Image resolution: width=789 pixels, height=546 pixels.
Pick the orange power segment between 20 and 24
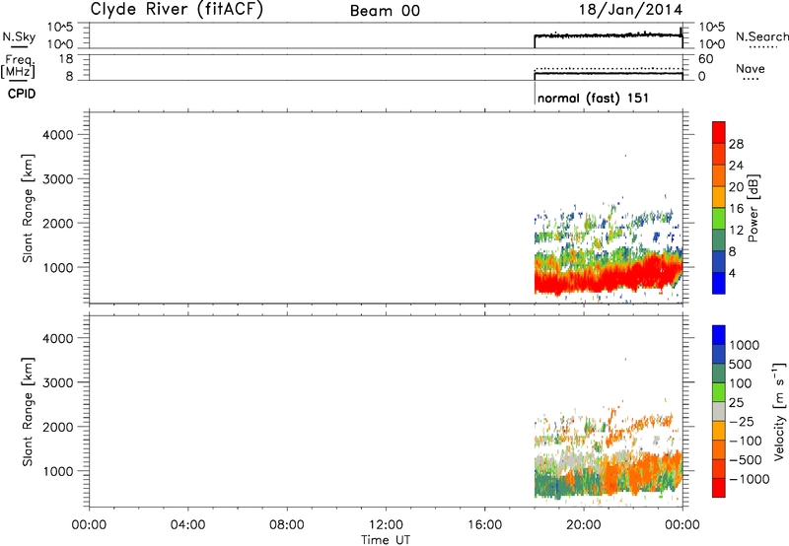(x=719, y=175)
